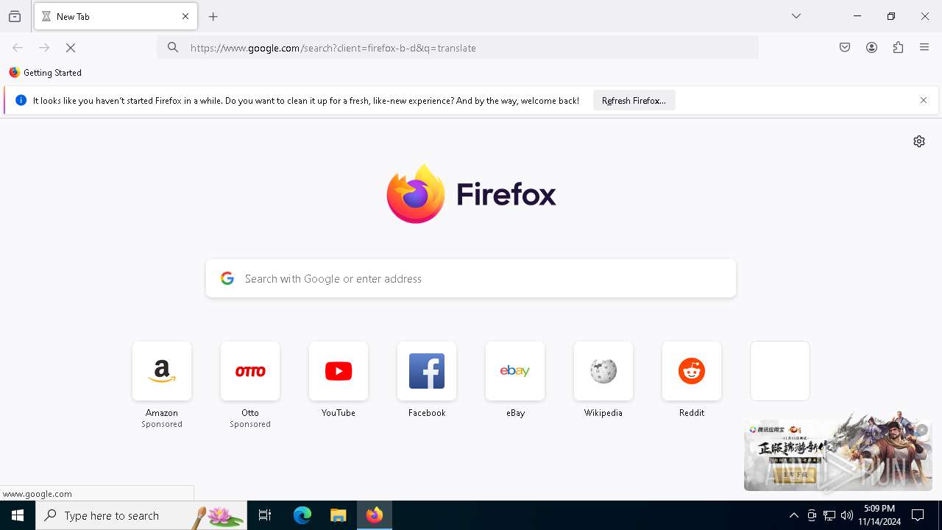Open Getting Started bookmark
Viewport: 942px width, 530px height.
point(46,73)
